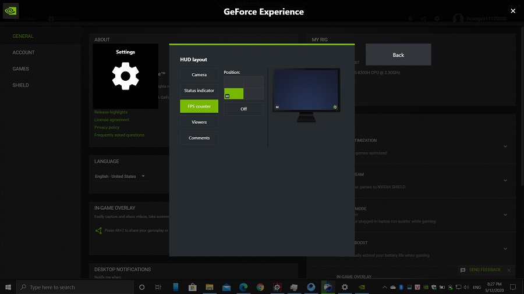Select the bottom-left position quadrant

point(233,94)
